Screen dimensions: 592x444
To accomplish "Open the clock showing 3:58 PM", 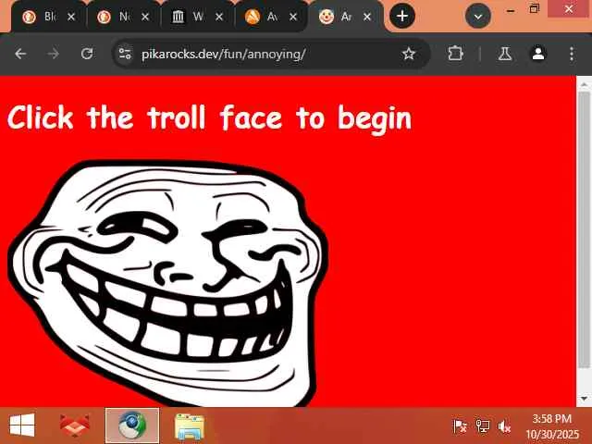I will pos(552,426).
